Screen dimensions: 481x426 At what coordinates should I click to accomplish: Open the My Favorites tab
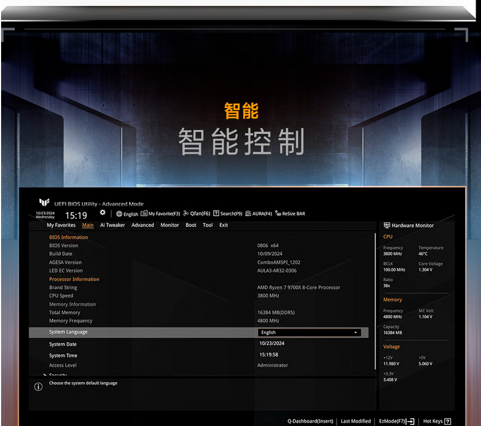pyautogui.click(x=61, y=225)
